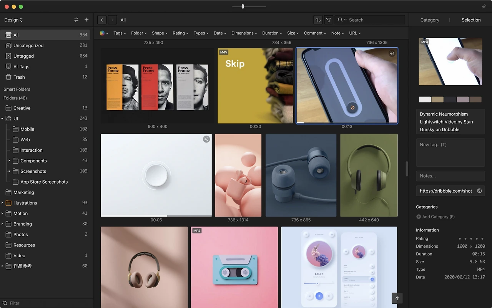The width and height of the screenshot is (492, 308).
Task: Click Add Category (F) button
Action: pos(435,217)
